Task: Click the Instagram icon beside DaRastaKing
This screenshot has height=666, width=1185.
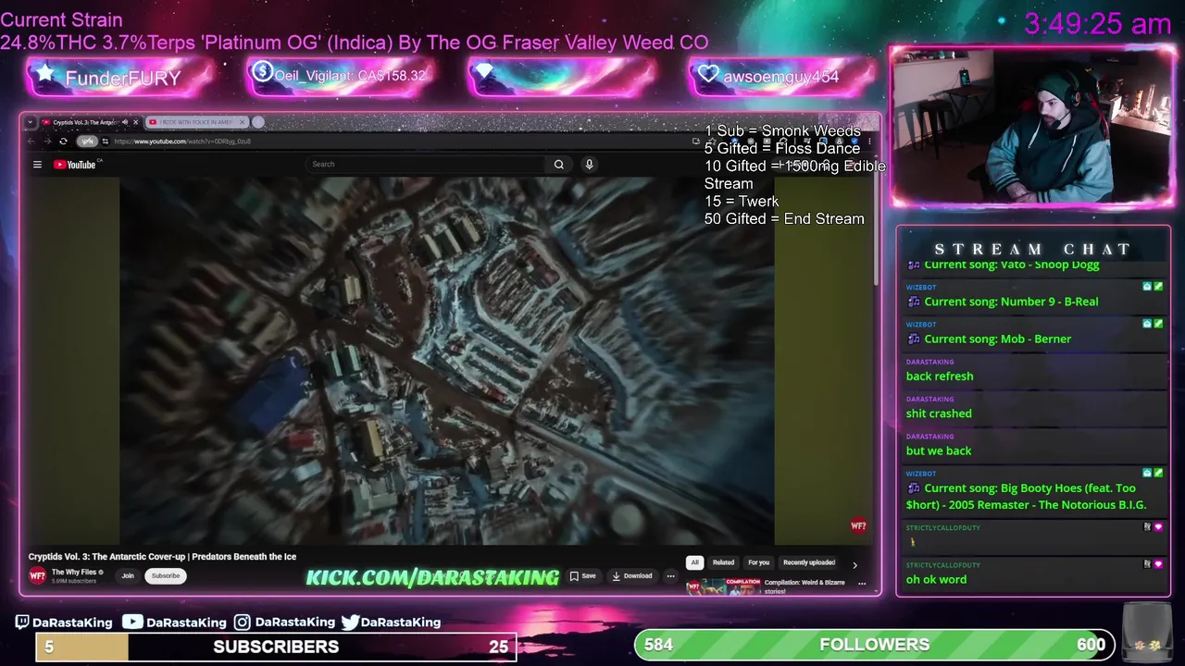Action: click(x=242, y=622)
